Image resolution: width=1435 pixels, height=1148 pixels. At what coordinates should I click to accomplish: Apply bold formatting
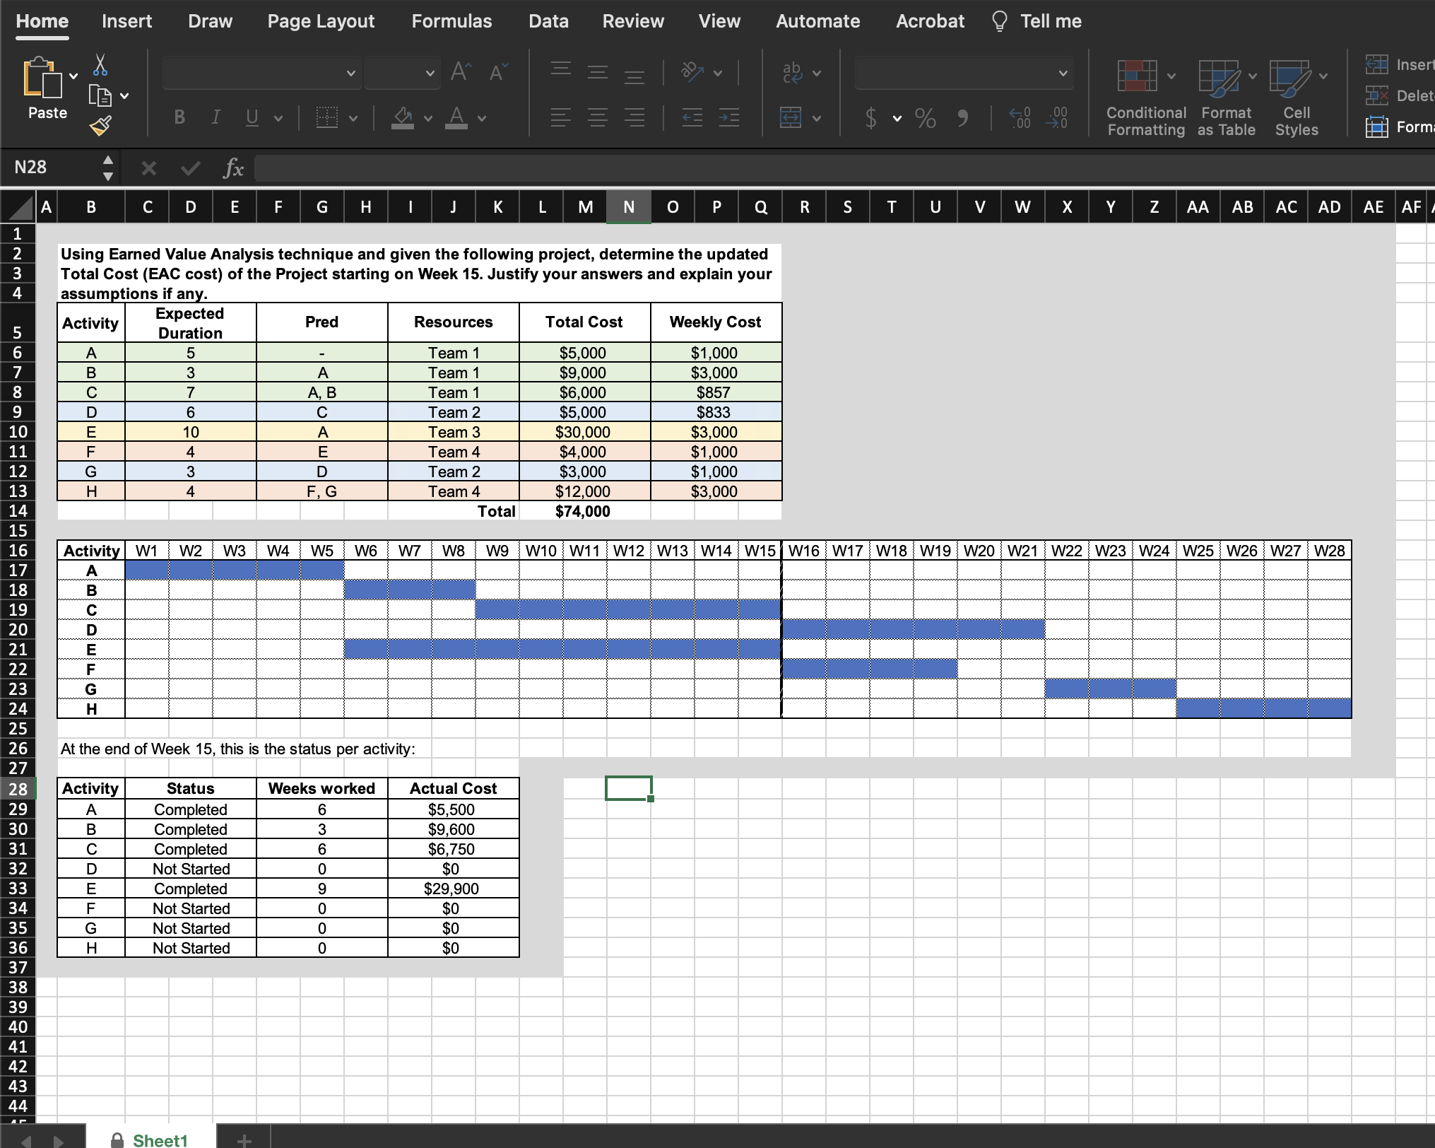[x=179, y=118]
